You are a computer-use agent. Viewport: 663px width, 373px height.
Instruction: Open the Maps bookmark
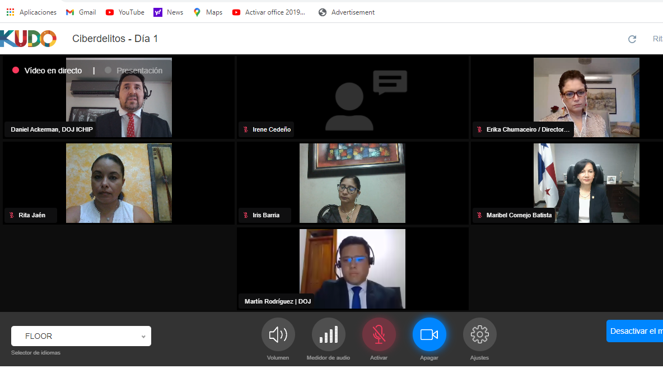[x=208, y=12]
